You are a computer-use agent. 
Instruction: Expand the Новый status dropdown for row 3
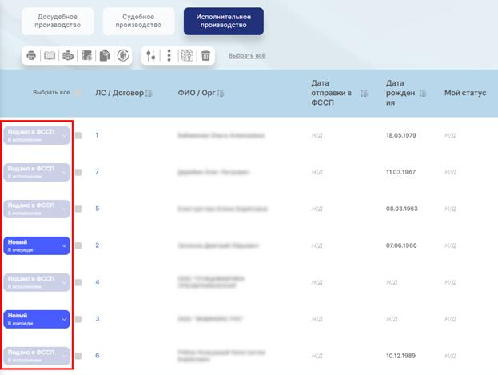point(65,319)
